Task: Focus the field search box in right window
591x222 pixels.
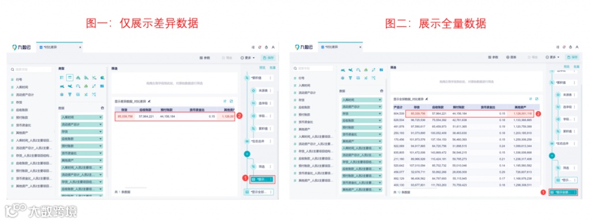Action: pos(313,69)
